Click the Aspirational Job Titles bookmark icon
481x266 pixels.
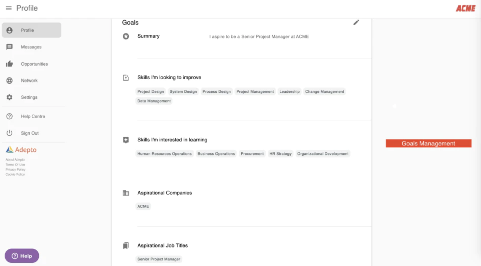(x=126, y=246)
